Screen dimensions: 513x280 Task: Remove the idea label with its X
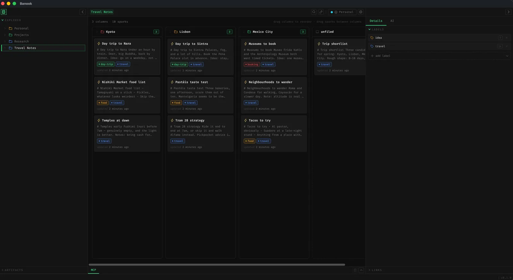(x=507, y=38)
